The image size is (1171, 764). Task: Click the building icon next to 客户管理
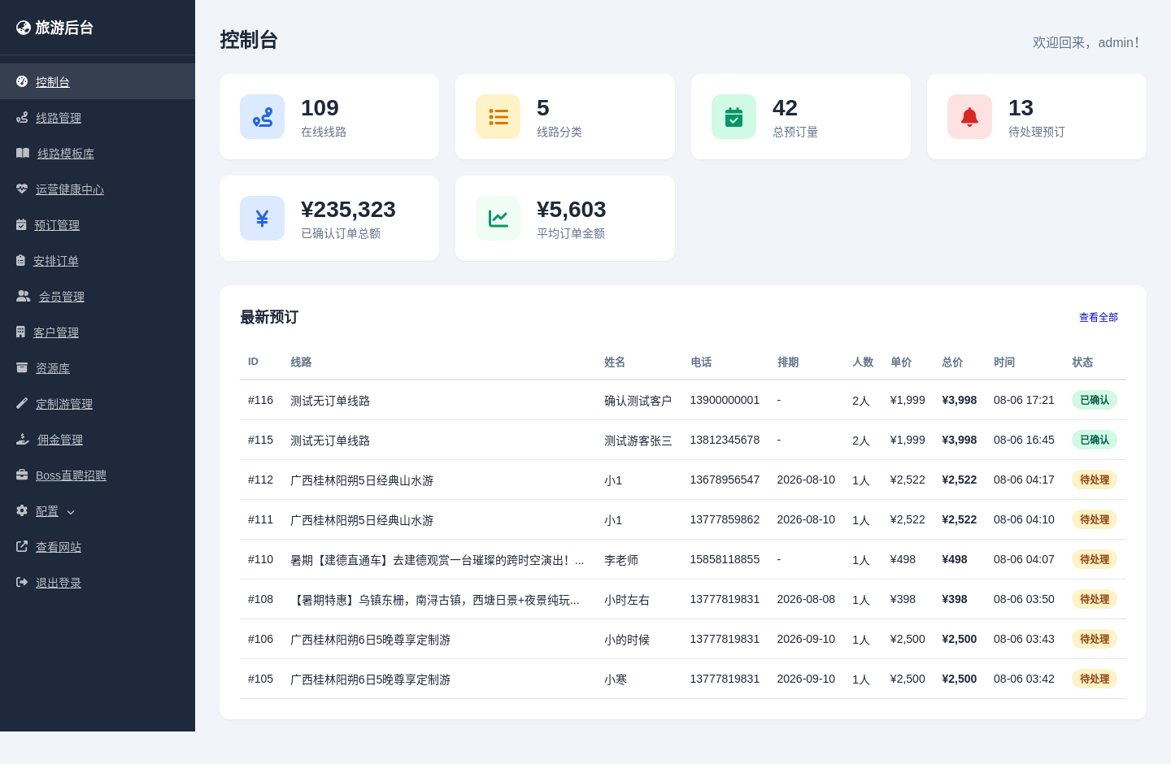(x=20, y=332)
